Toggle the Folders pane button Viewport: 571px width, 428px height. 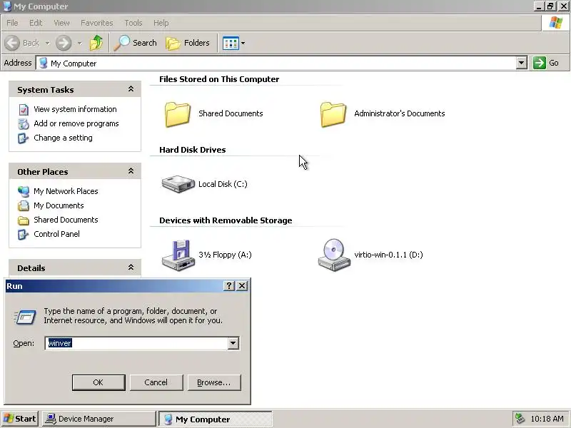188,43
